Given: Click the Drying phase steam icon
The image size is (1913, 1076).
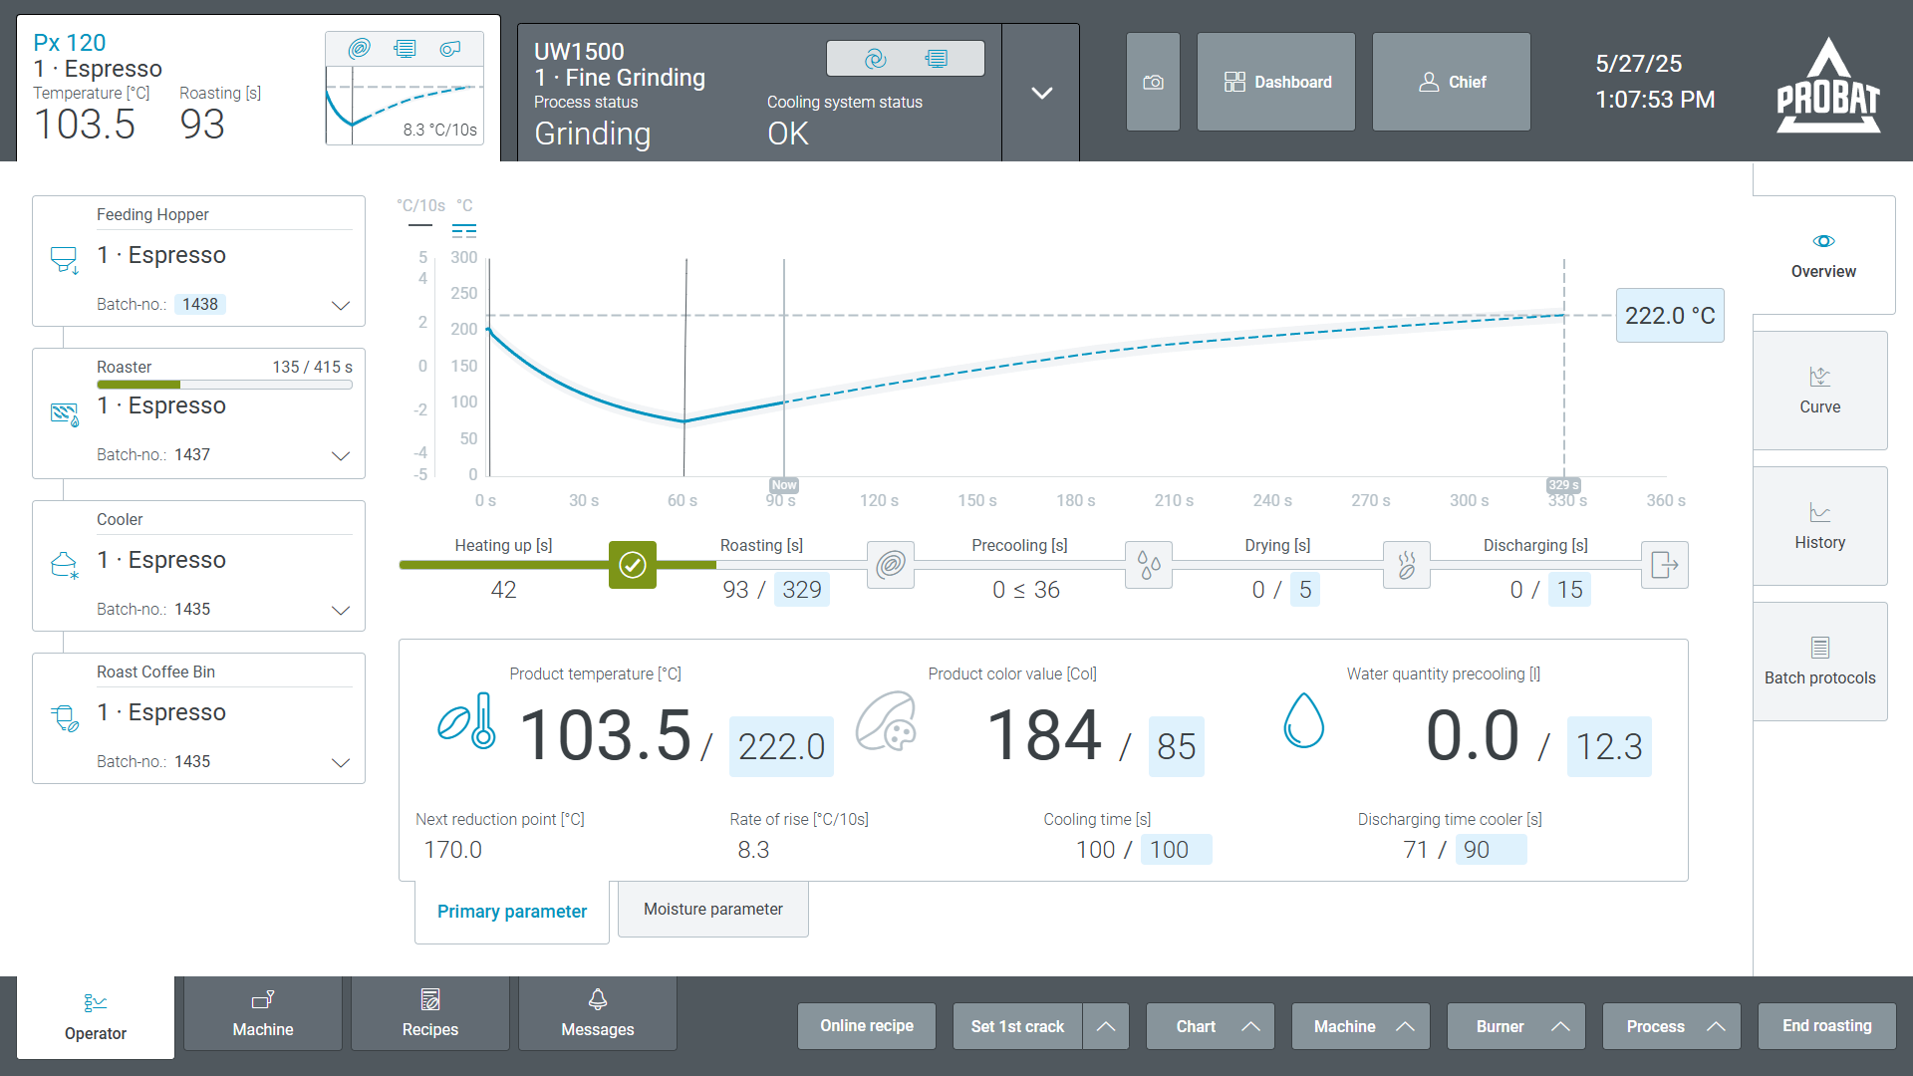Looking at the screenshot, I should [x=1407, y=565].
